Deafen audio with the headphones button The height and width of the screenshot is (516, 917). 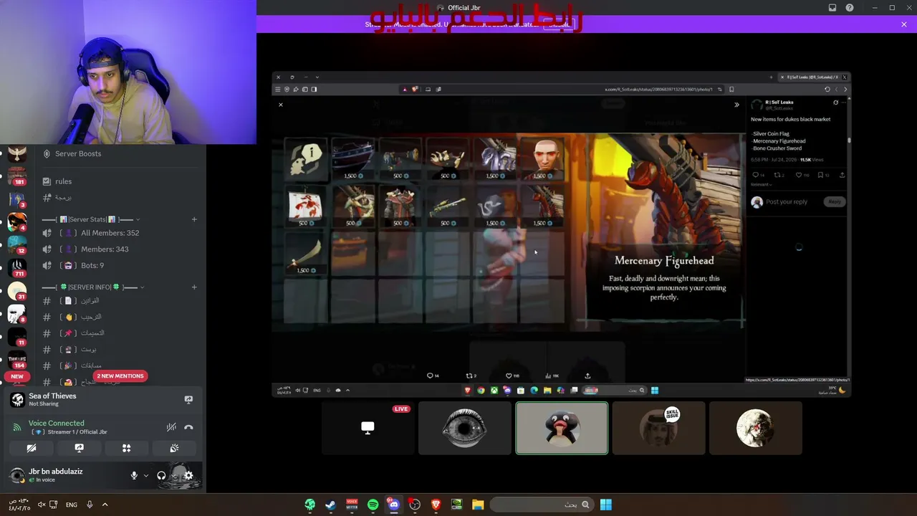click(161, 475)
